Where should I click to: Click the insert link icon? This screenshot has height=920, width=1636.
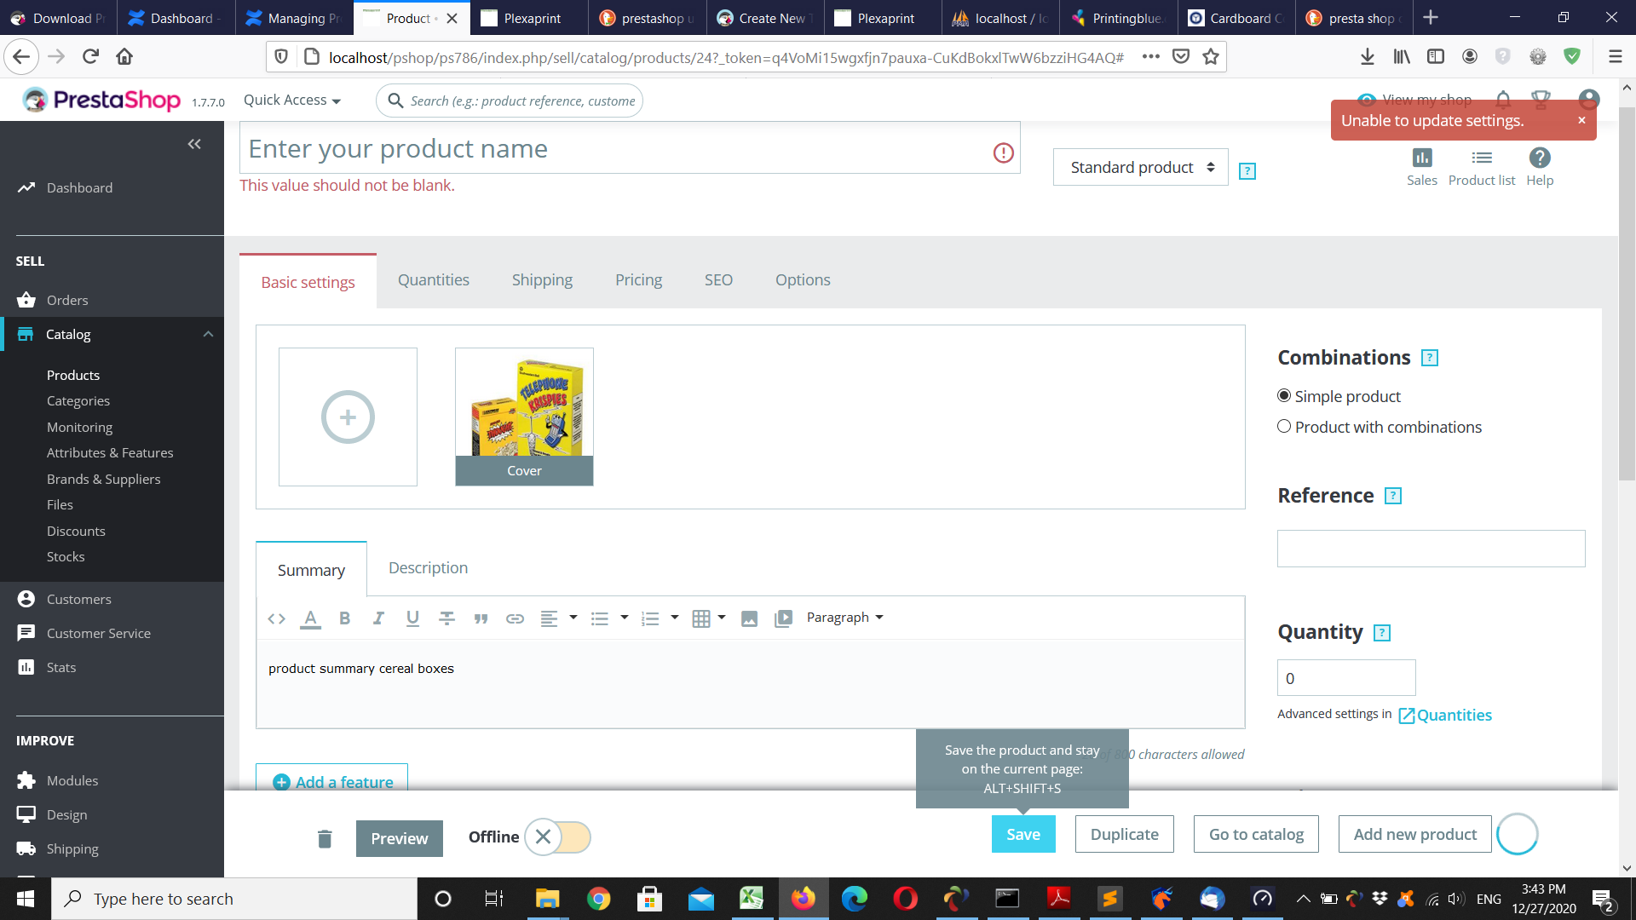[x=515, y=618]
